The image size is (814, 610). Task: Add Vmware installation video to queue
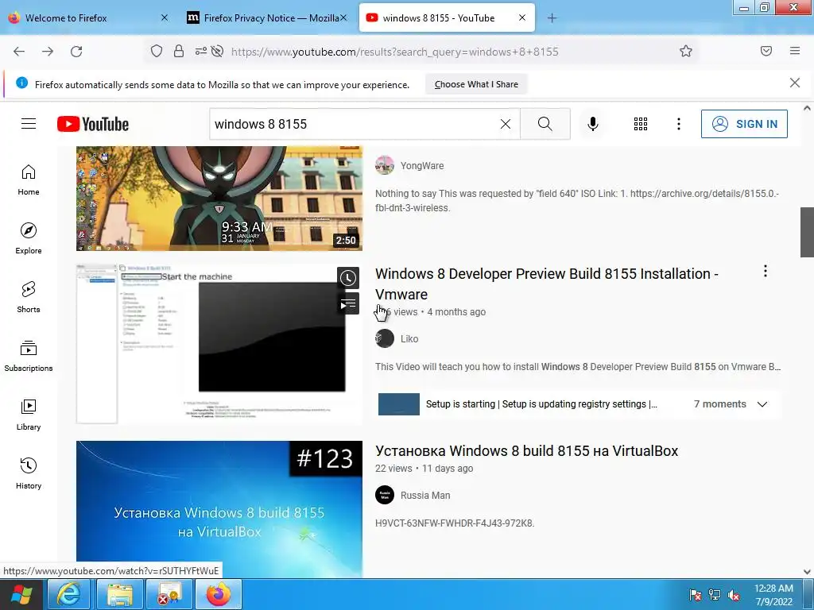coord(348,304)
